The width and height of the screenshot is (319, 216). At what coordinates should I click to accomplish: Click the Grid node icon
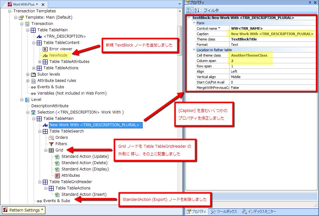coord(51,150)
